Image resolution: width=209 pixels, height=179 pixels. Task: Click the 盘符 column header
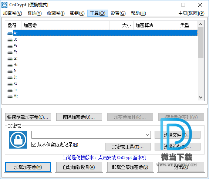tap(13, 25)
